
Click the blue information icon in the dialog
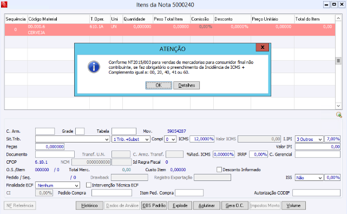(x=94, y=67)
